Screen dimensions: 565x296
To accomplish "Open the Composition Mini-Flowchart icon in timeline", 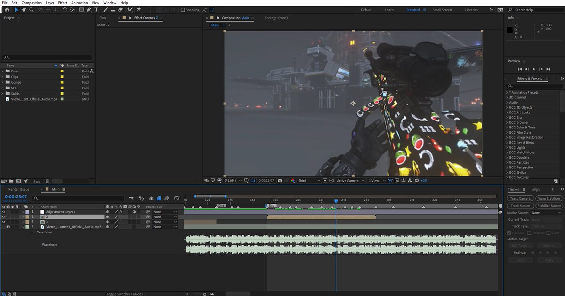I will pyautogui.click(x=131, y=199).
